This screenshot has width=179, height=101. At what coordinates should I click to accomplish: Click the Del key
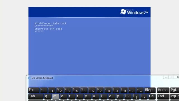[x=152, y=97]
